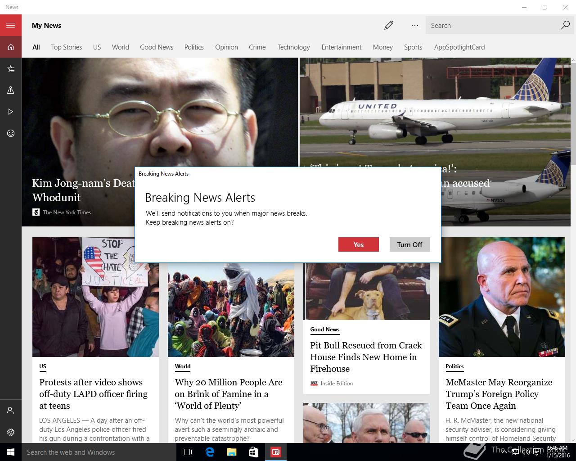Open the World tab
576x461 pixels.
[120, 47]
